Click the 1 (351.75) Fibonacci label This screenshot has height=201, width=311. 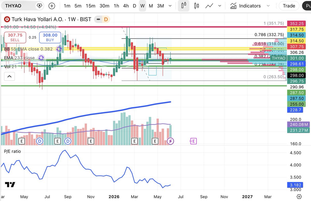274,23
